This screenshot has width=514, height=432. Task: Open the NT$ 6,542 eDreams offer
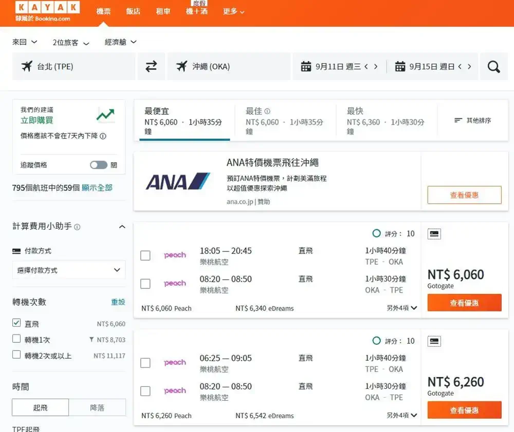pos(265,416)
